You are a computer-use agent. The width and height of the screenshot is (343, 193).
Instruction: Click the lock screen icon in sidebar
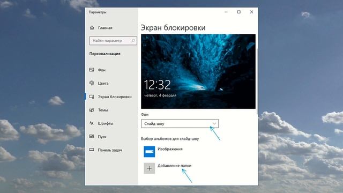92,96
